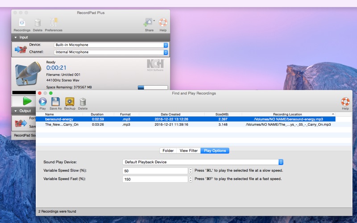Click the Carry_On.mp3 recording location path
This screenshot has width=357, height=223.
pyautogui.click(x=288, y=125)
